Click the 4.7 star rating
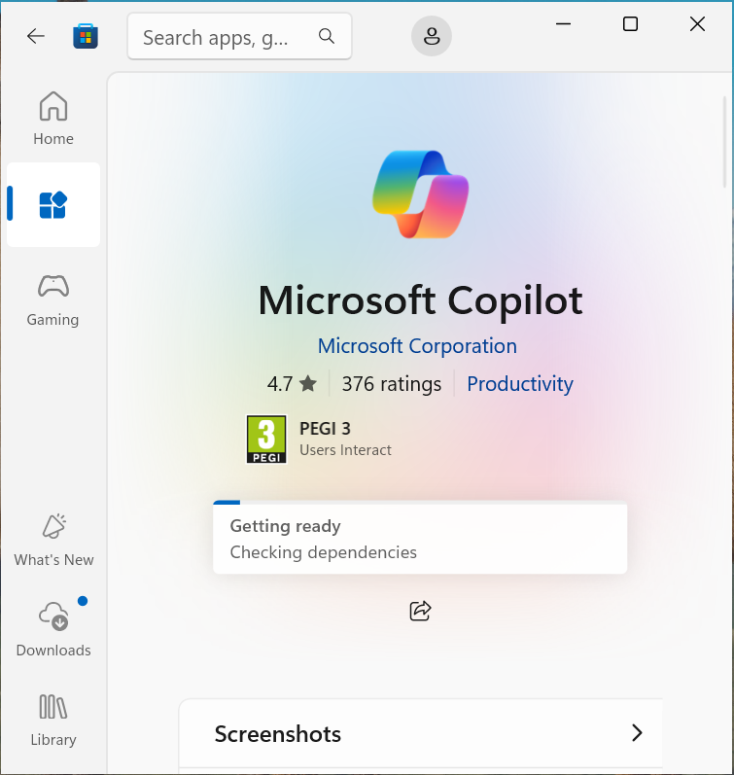 click(292, 384)
